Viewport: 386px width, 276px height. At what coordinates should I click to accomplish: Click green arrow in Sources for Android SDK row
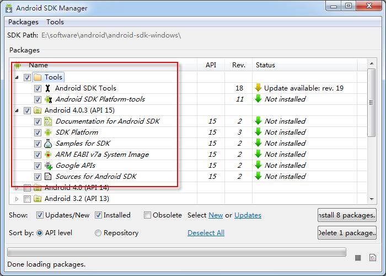(x=258, y=176)
